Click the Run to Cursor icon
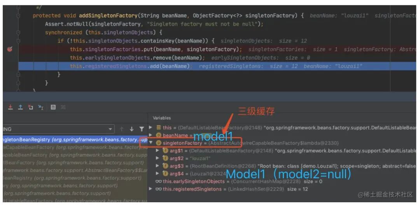 click(40, 107)
